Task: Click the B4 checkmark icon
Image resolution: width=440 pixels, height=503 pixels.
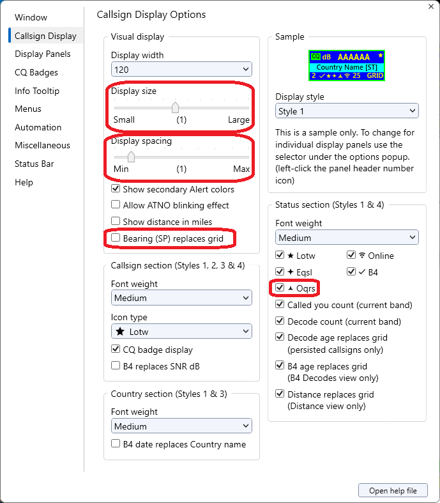Action: pos(362,272)
